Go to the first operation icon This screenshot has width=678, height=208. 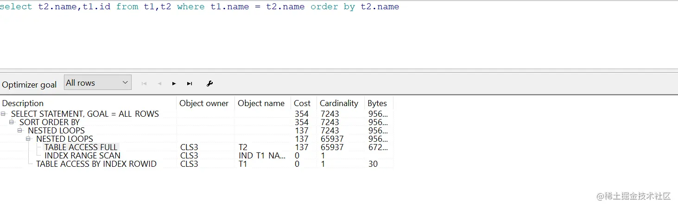tap(144, 84)
